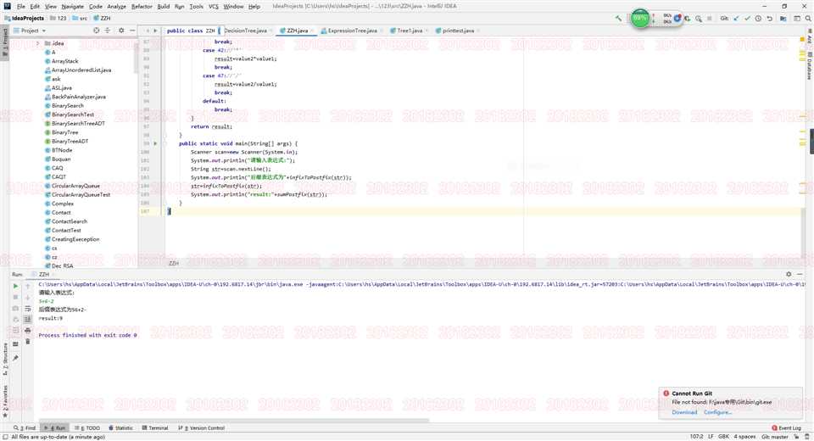Click Search Everywhere magnifier in toolbar

(808, 18)
